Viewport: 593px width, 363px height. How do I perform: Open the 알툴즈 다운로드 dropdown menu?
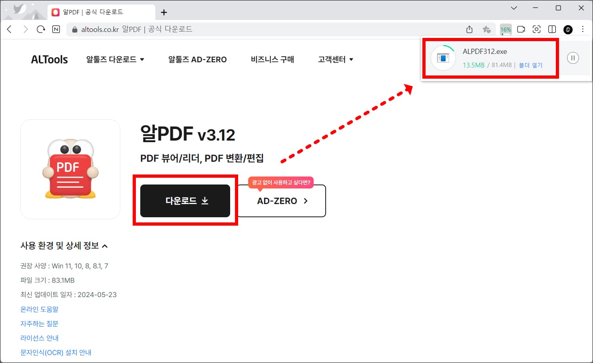point(115,59)
